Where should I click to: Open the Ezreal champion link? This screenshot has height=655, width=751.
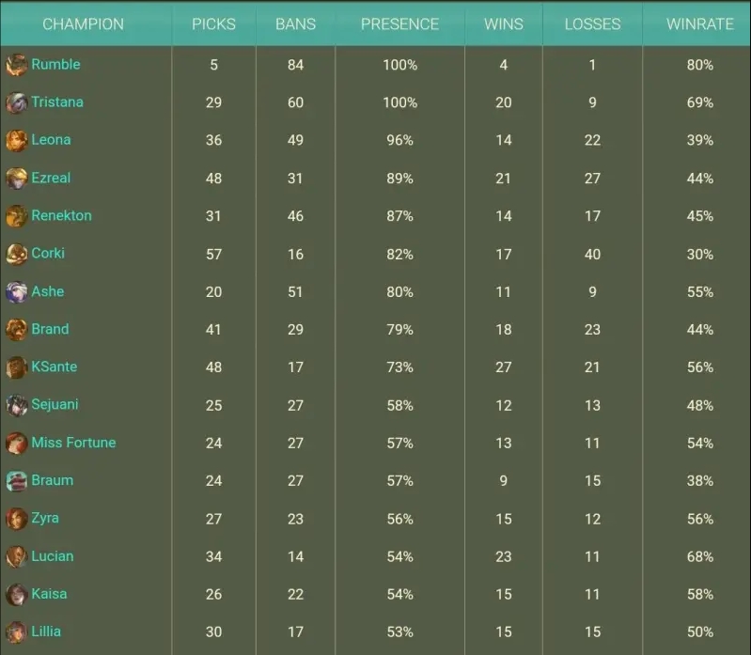click(x=51, y=178)
